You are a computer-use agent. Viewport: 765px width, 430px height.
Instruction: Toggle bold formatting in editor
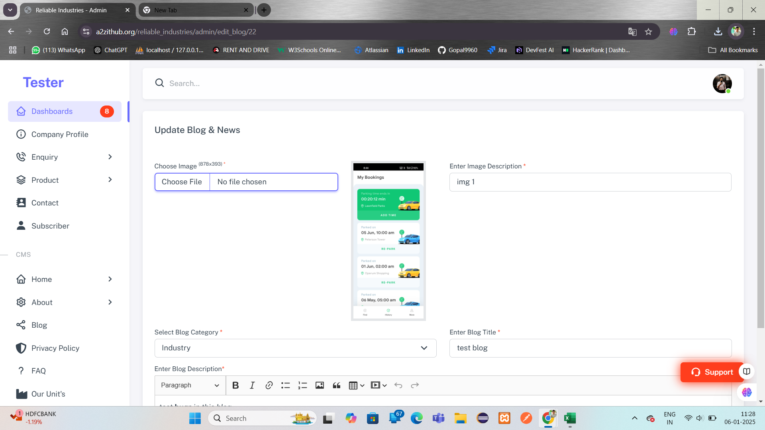pos(235,385)
